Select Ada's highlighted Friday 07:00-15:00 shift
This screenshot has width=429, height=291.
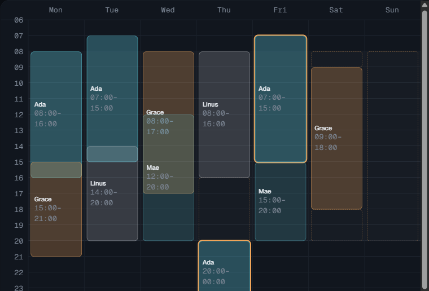(281, 99)
